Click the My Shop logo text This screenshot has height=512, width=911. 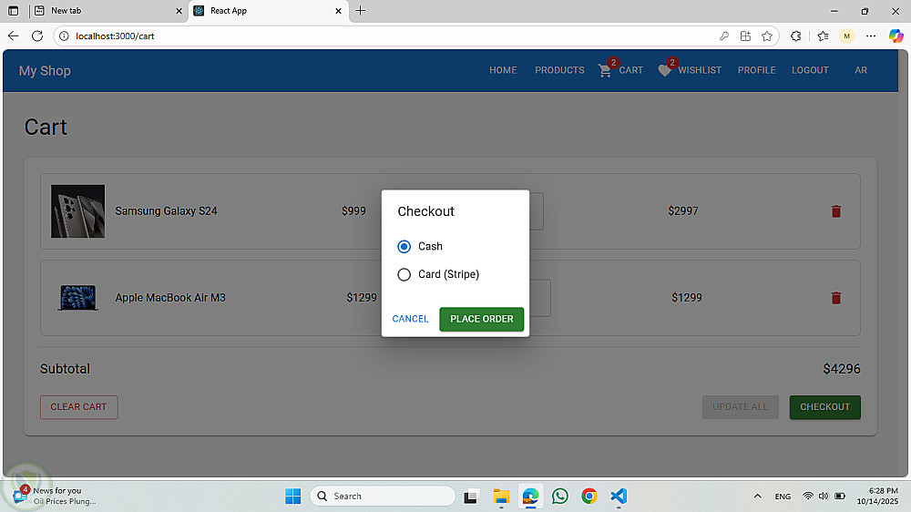tap(45, 71)
